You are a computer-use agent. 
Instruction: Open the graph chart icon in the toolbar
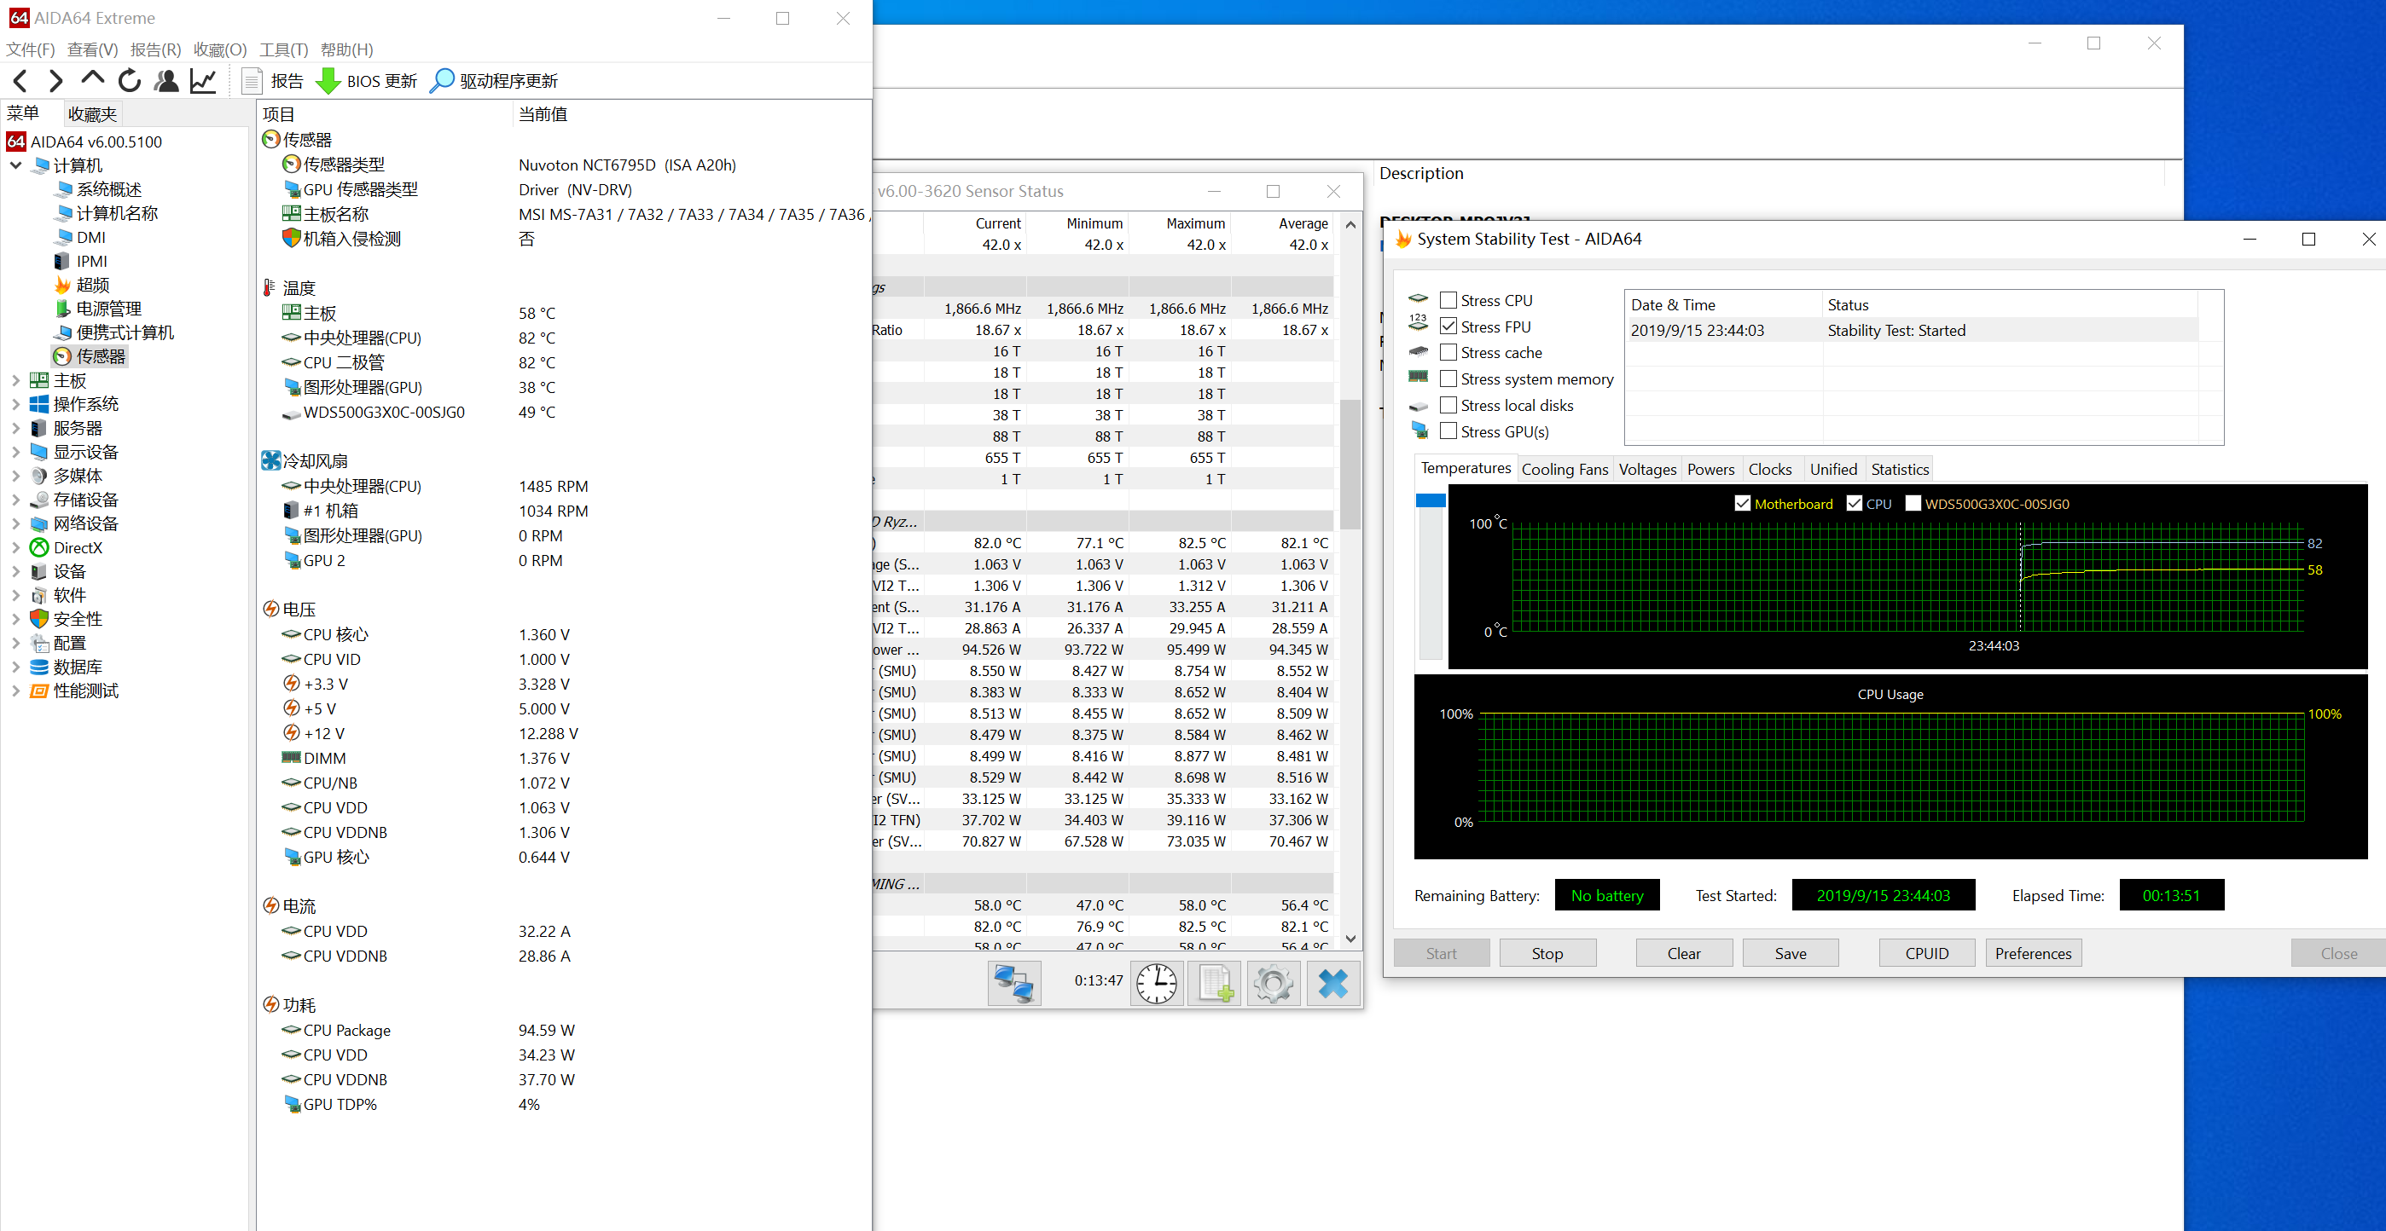pyautogui.click(x=203, y=82)
